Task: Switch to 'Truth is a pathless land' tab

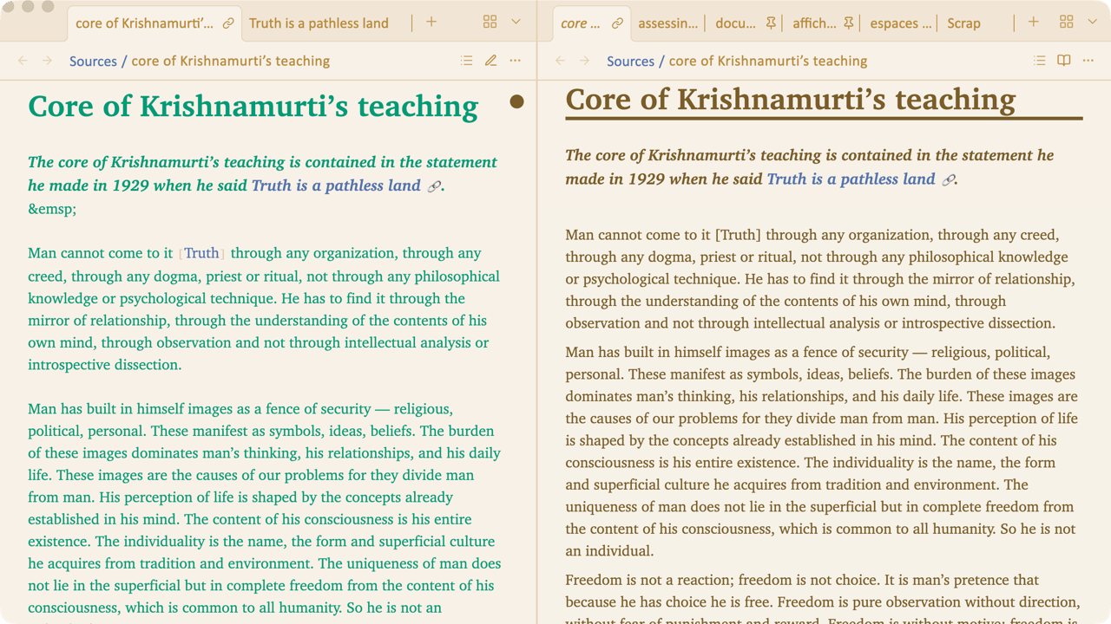Action: click(319, 23)
